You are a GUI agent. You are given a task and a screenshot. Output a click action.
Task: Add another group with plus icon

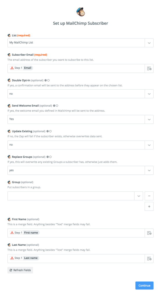[149, 206]
